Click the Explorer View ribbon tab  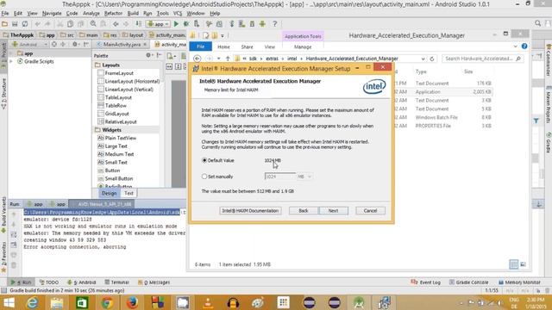coord(269,46)
